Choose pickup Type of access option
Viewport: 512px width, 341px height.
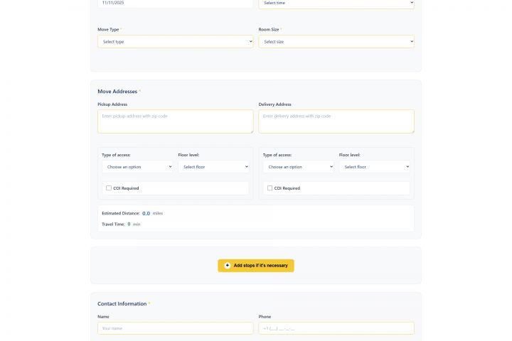tap(137, 167)
